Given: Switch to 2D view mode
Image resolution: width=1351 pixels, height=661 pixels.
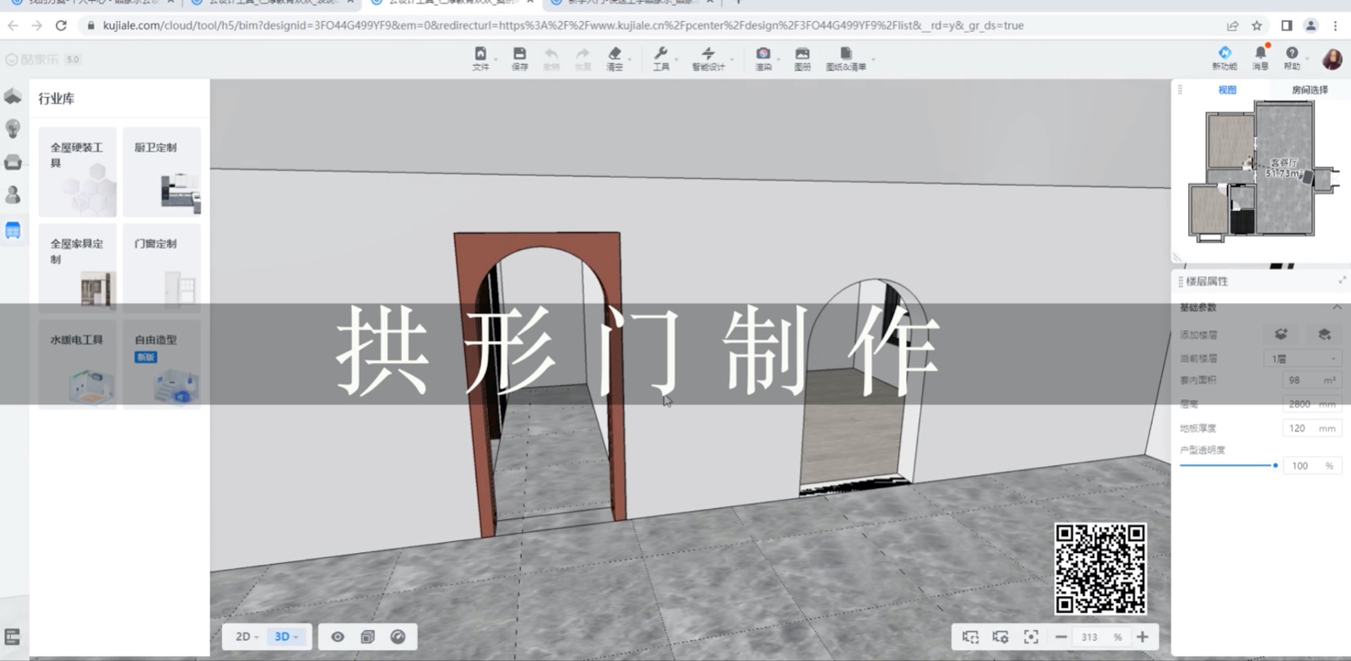Looking at the screenshot, I should pyautogui.click(x=246, y=637).
